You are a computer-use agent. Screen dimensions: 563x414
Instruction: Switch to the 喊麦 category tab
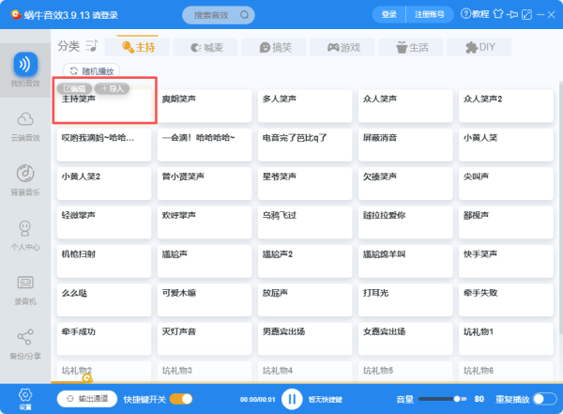[x=205, y=47]
